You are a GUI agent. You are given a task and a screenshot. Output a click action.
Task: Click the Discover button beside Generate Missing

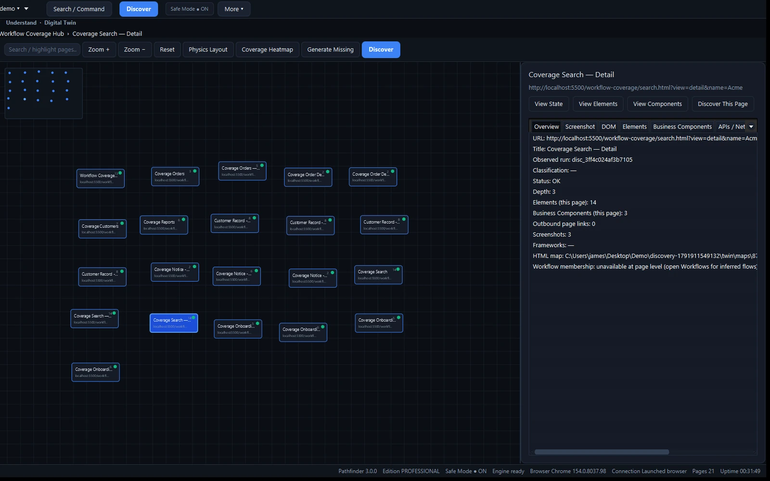coord(381,50)
